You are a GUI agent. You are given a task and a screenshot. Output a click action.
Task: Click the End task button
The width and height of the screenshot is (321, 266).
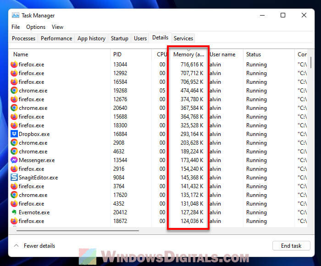[291, 245]
